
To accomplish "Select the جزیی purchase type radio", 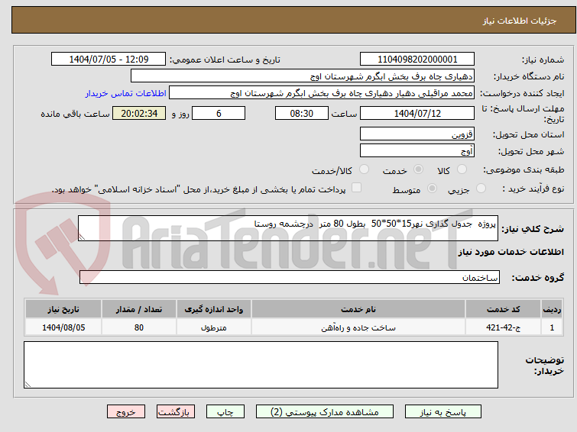I will pyautogui.click(x=481, y=189).
